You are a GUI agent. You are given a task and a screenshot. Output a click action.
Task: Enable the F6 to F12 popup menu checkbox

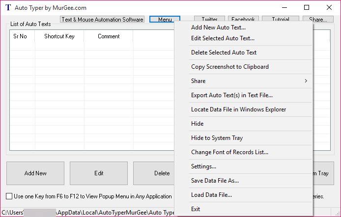9,196
